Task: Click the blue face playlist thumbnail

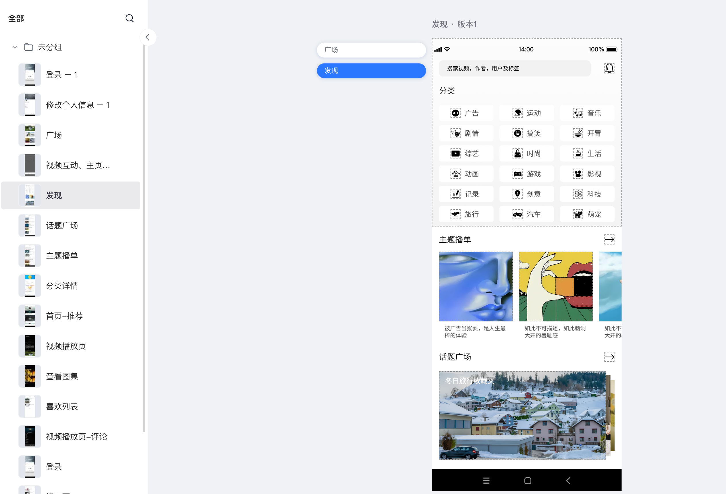Action: (476, 286)
